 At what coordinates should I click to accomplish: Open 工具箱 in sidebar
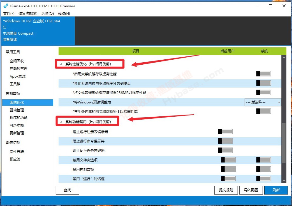click(x=15, y=84)
